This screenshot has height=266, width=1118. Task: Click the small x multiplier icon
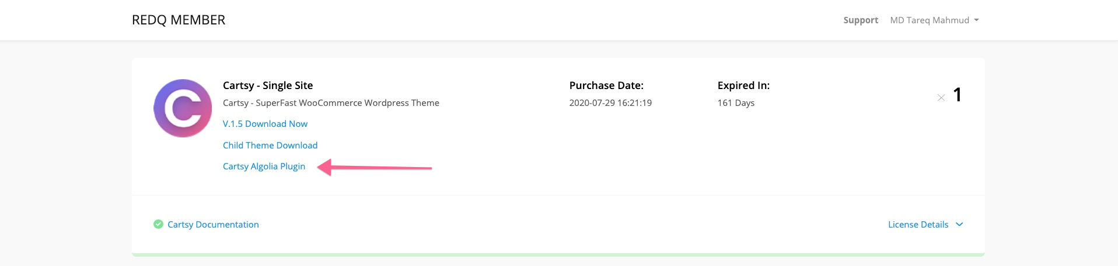point(941,98)
